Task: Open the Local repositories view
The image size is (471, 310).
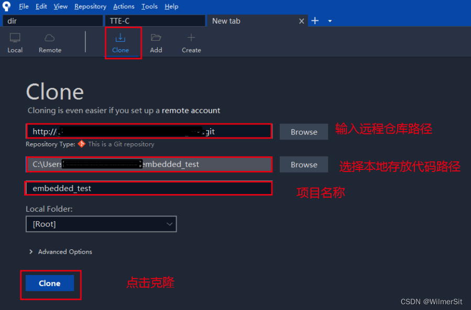Action: point(15,43)
